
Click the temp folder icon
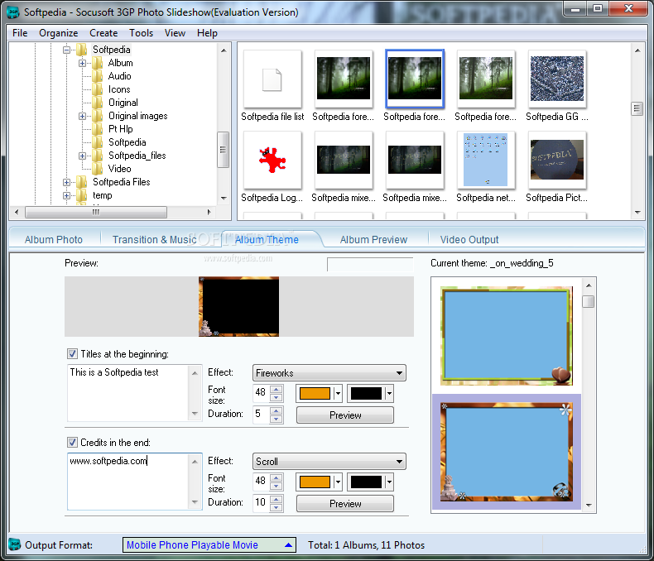[82, 195]
